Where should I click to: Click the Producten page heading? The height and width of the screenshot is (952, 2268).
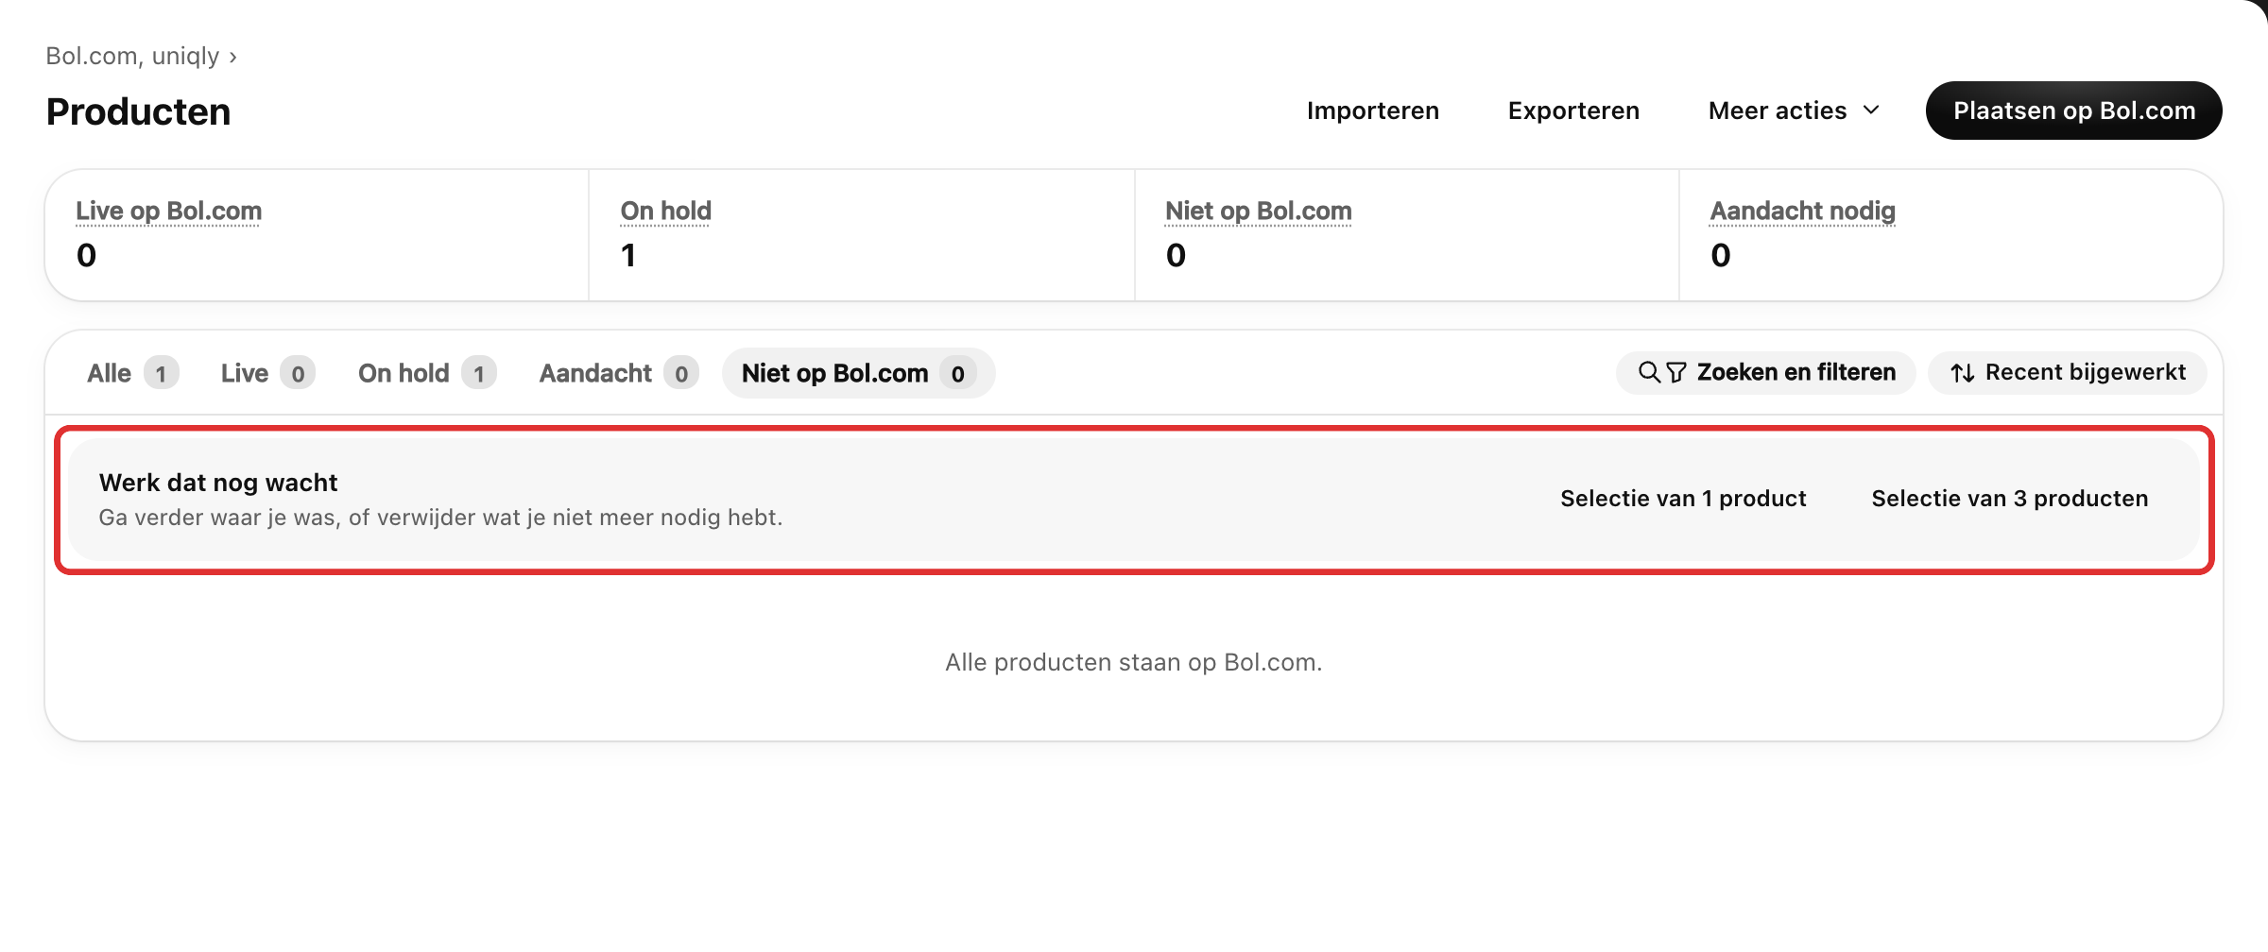tap(139, 111)
